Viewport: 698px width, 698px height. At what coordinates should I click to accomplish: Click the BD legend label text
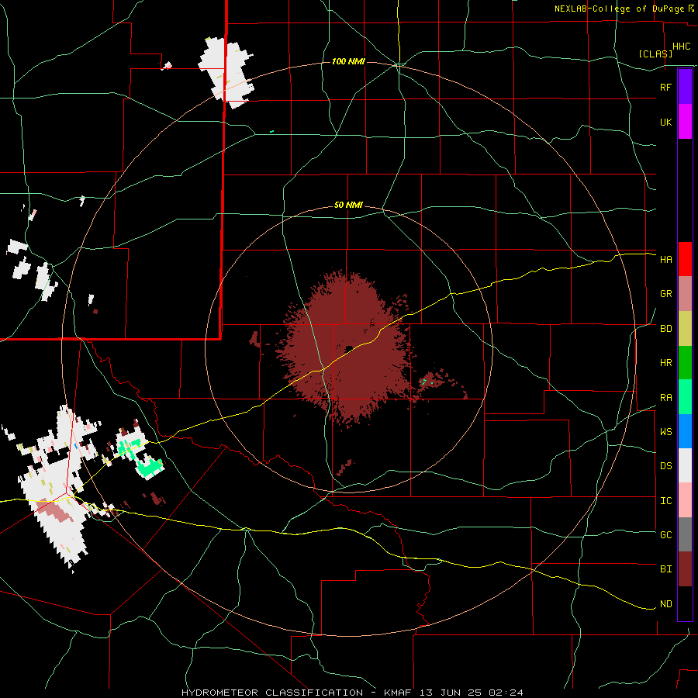click(665, 329)
